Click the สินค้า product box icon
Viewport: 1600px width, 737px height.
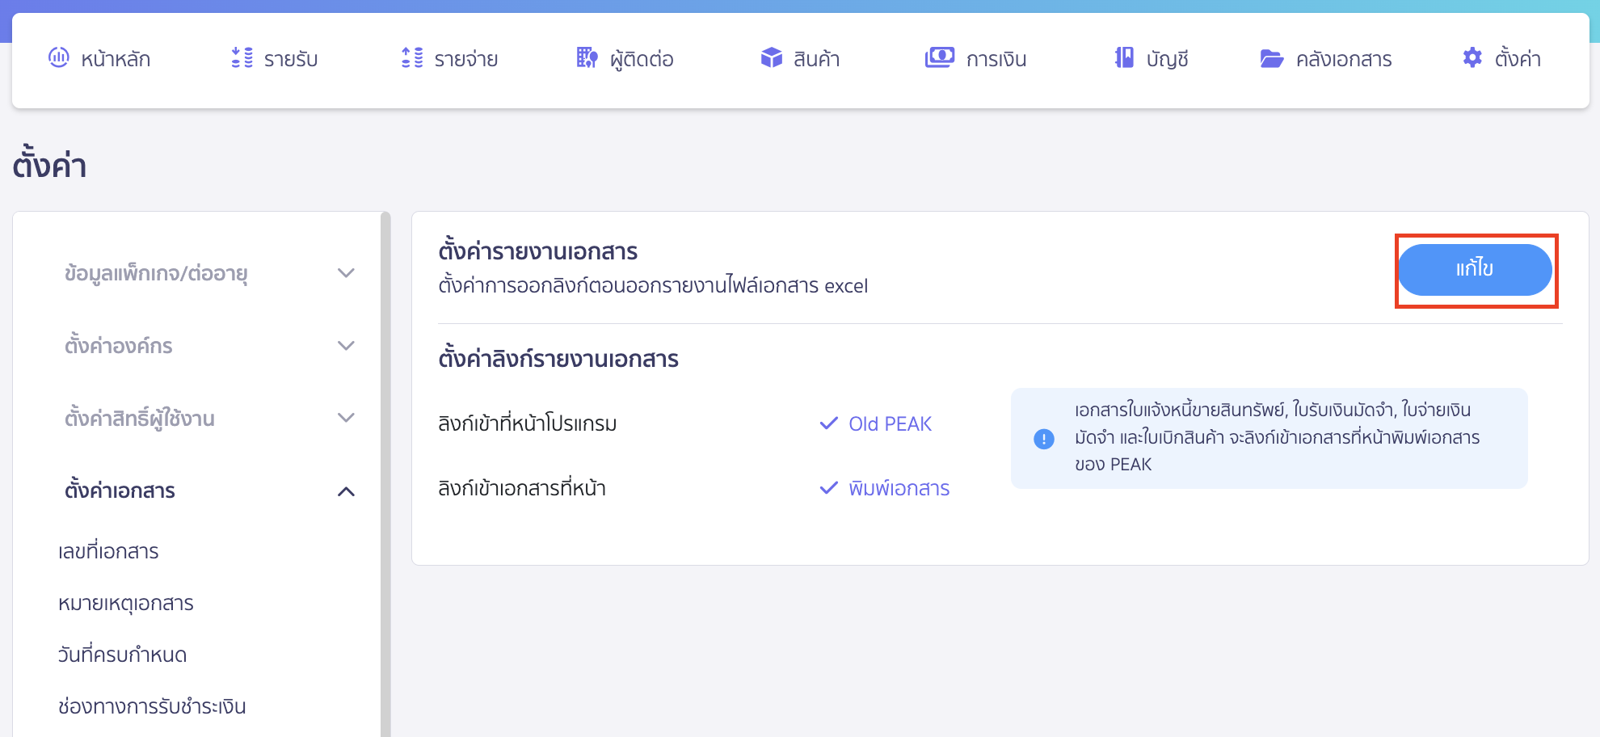pyautogui.click(x=769, y=57)
